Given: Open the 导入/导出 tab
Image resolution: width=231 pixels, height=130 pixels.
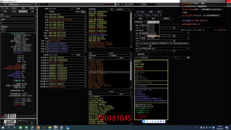Looking at the screenshot, I should click(5, 8).
